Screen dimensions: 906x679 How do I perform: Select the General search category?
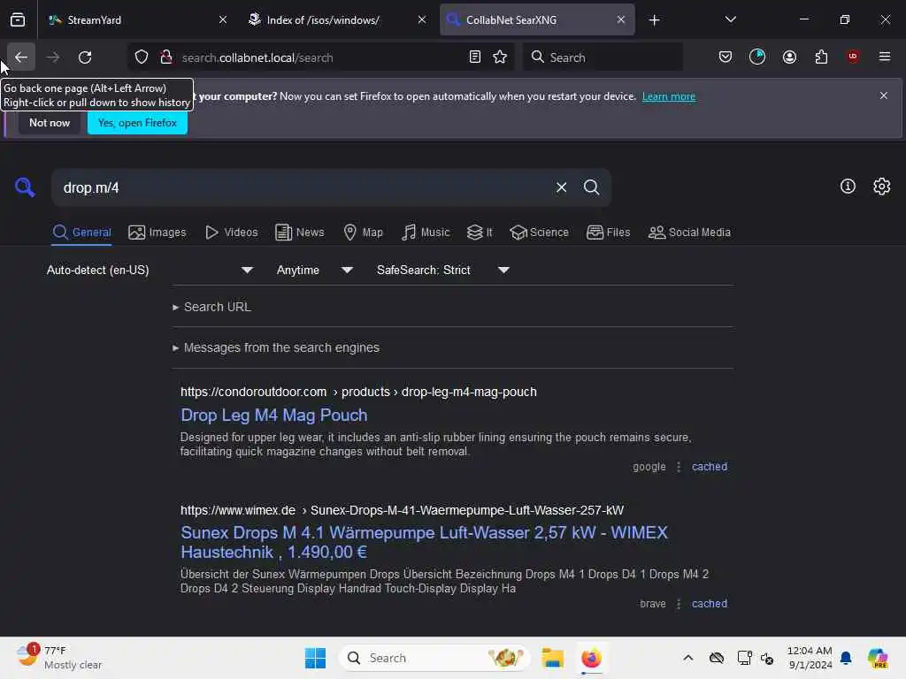click(x=81, y=233)
